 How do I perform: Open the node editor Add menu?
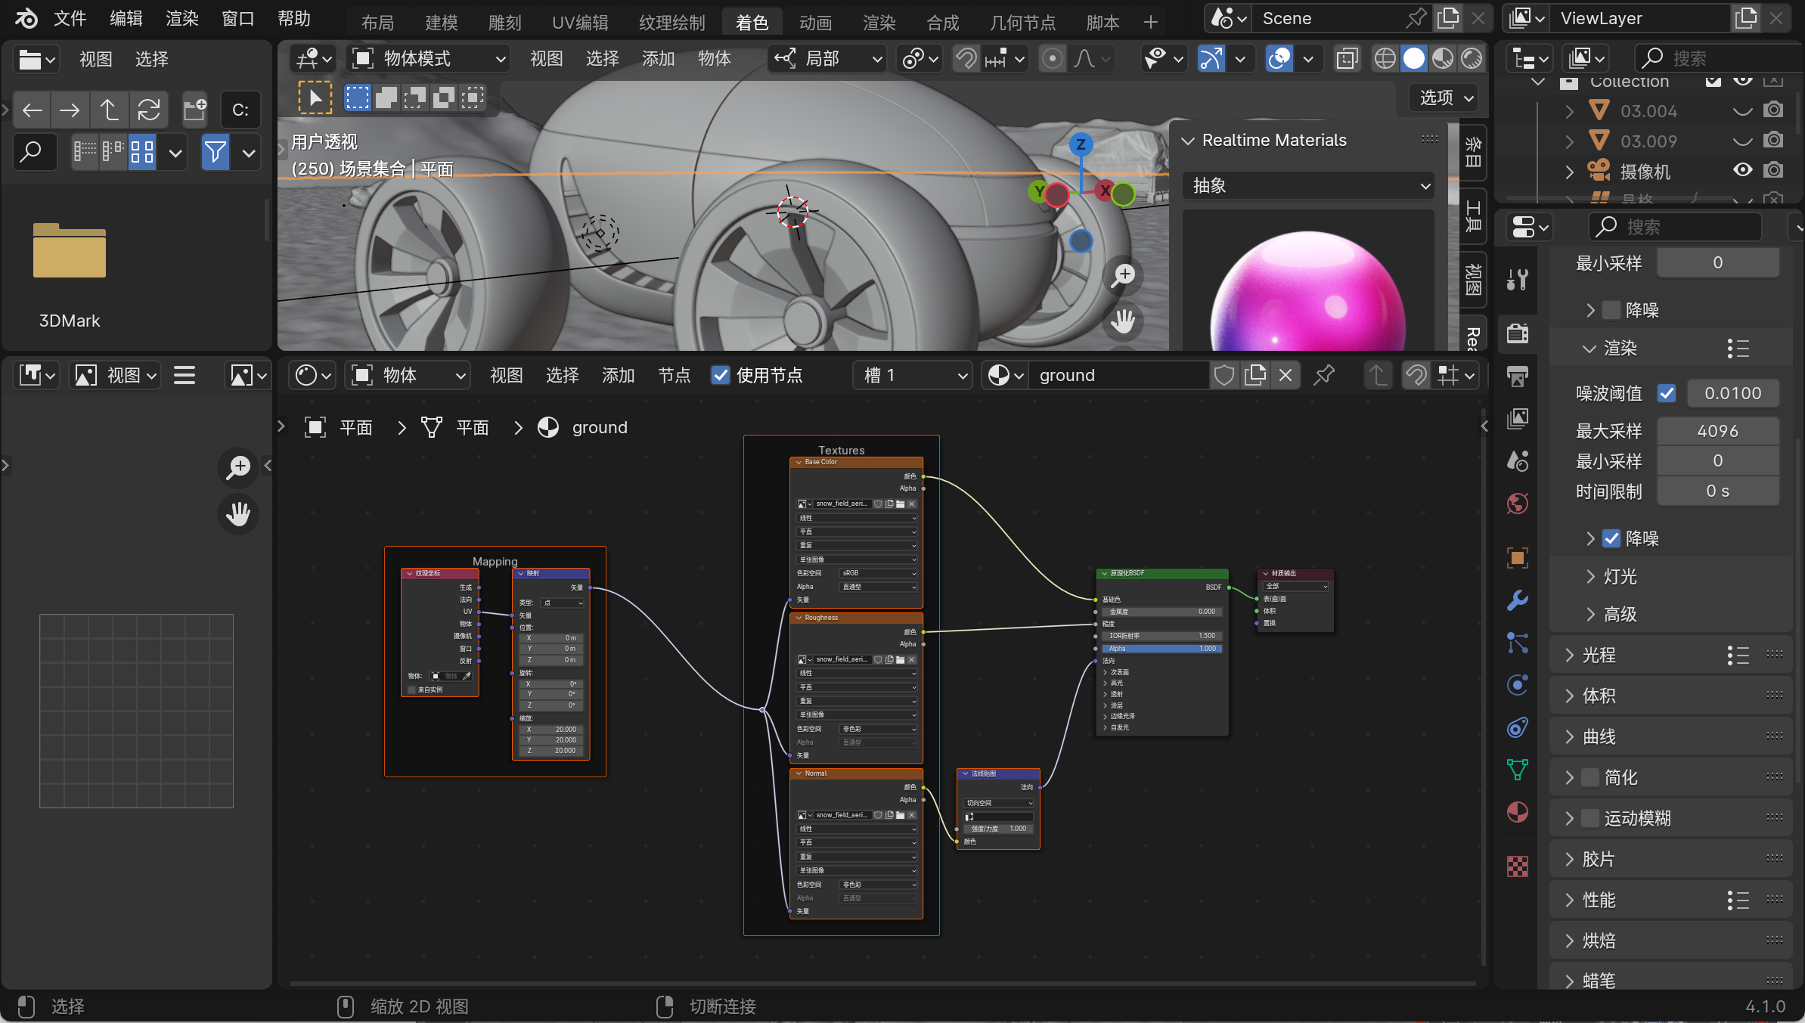(618, 375)
